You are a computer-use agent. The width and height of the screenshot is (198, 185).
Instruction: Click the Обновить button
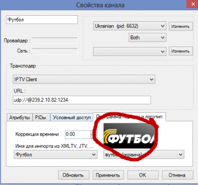73,175
